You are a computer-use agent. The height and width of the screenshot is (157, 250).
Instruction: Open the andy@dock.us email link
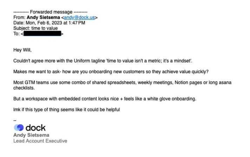click(x=79, y=18)
